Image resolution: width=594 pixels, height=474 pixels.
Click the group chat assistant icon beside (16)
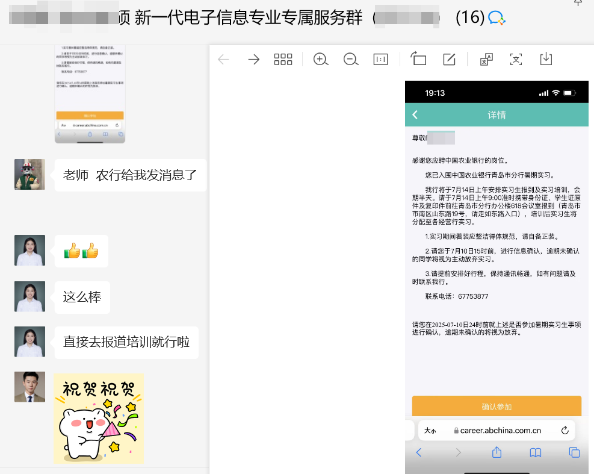[497, 18]
